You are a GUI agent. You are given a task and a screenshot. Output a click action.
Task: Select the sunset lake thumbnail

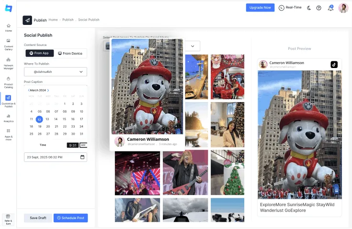pos(197,125)
